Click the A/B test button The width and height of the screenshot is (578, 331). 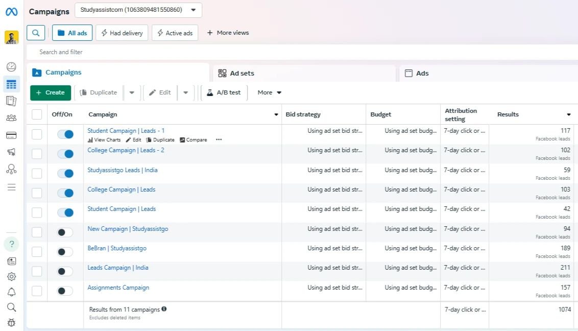tap(224, 92)
